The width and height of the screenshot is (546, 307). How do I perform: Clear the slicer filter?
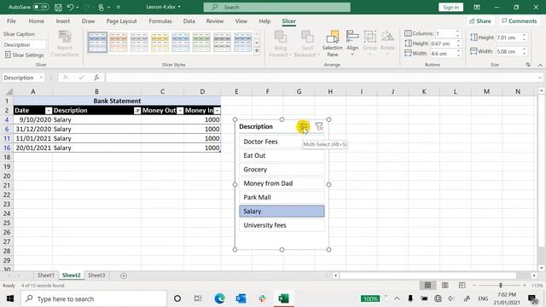tap(319, 127)
